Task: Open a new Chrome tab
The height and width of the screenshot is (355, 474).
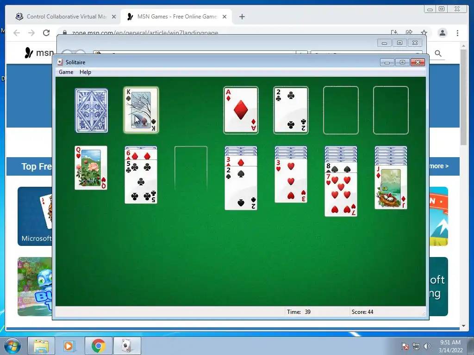Action: pos(242,17)
